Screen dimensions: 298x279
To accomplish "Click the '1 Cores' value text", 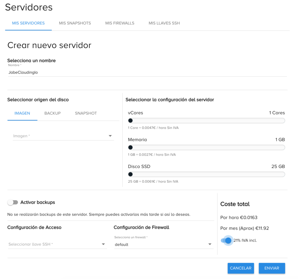I will click(277, 113).
